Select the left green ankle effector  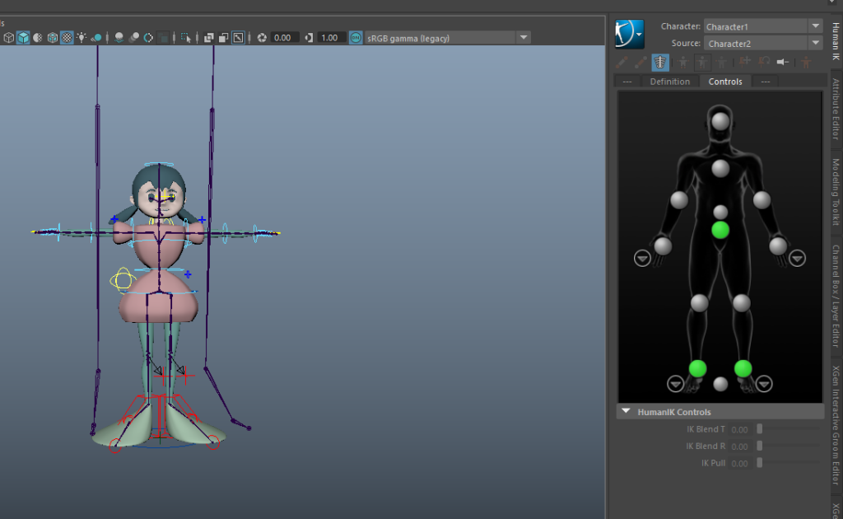click(698, 368)
